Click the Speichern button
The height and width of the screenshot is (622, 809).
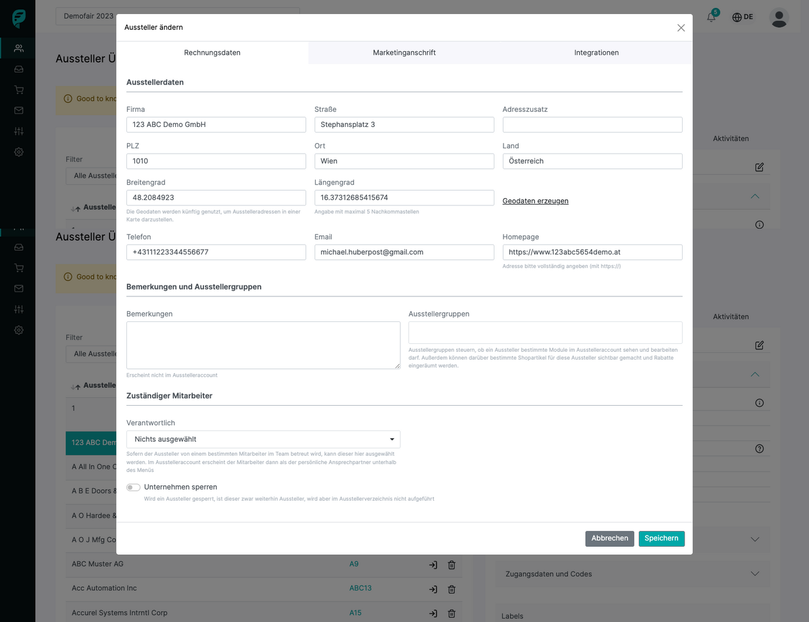(661, 539)
